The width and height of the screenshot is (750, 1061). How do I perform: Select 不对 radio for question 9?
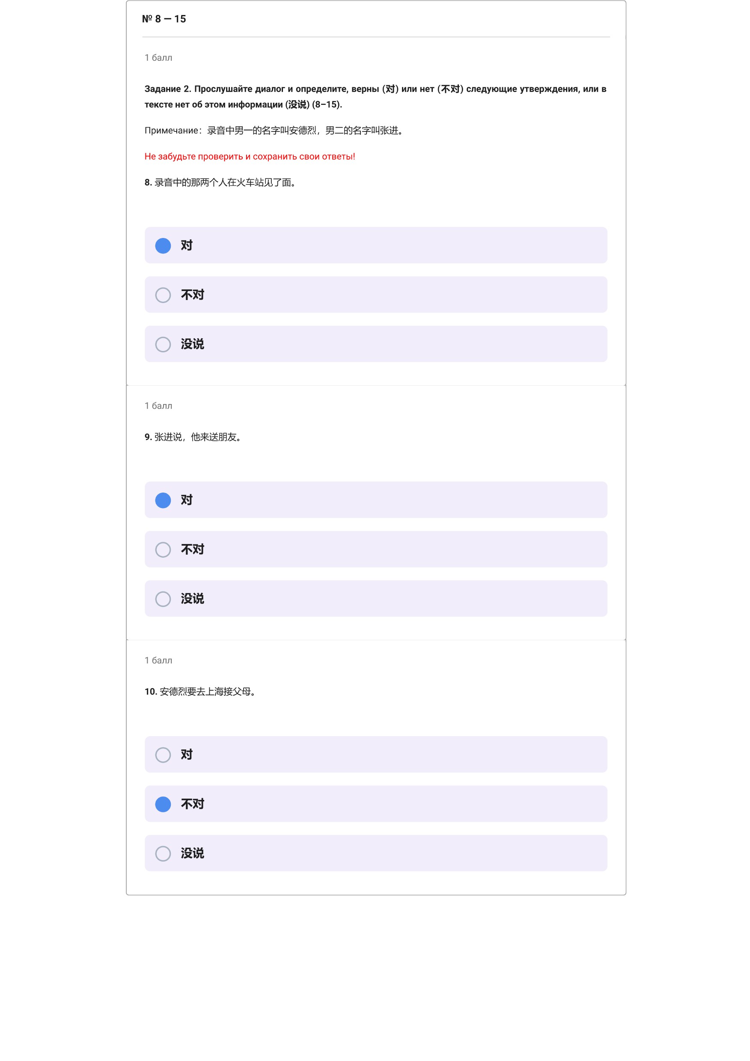click(x=163, y=550)
